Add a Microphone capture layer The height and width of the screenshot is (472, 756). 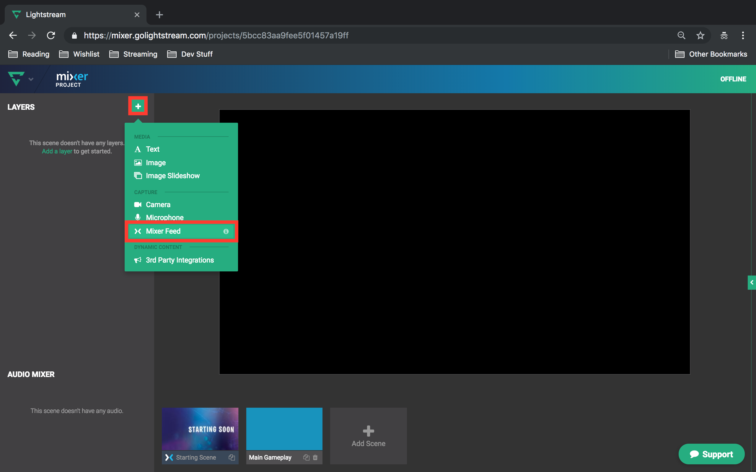[x=164, y=217]
